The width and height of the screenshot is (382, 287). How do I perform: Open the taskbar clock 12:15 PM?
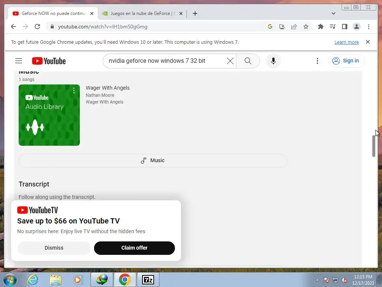pyautogui.click(x=363, y=280)
